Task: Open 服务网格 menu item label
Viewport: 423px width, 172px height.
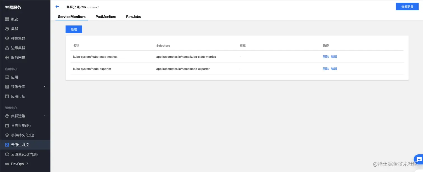Action: click(18, 58)
